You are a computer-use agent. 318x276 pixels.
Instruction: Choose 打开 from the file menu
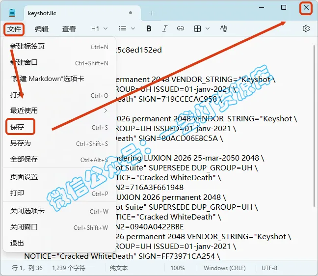point(59,95)
